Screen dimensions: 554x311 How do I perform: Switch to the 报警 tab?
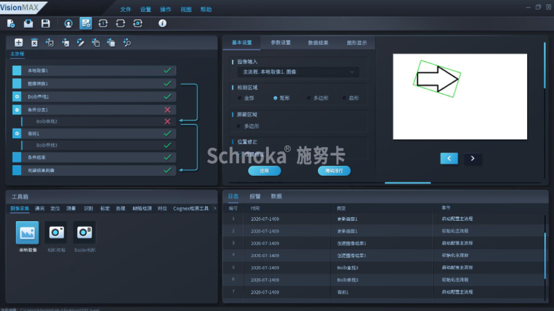tap(255, 197)
